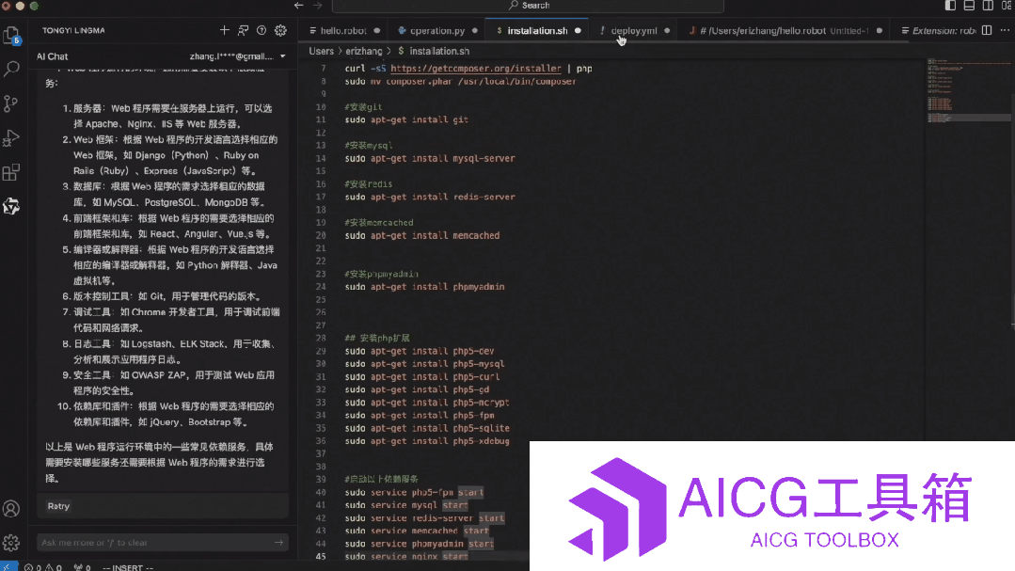The width and height of the screenshot is (1015, 571).
Task: Click the '#安装mysql' comment line
Action: (369, 145)
